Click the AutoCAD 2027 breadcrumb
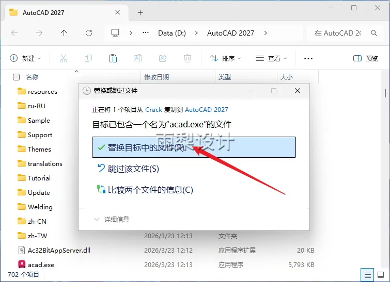390x282 pixels. pos(230,33)
